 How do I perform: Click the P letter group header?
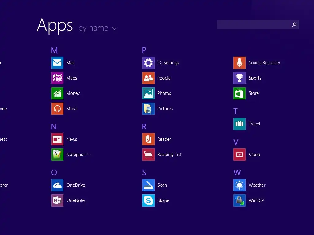[x=144, y=50]
